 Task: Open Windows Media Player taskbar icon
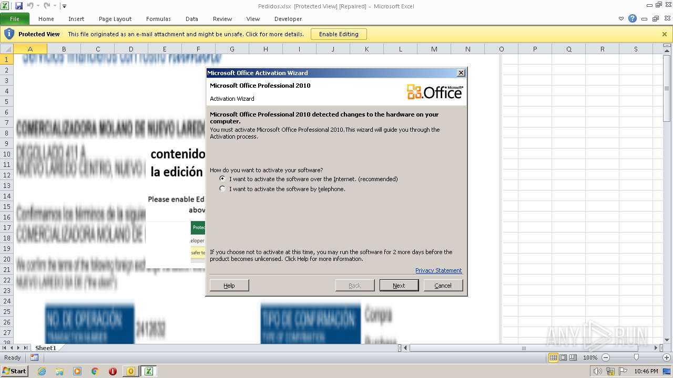click(77, 371)
